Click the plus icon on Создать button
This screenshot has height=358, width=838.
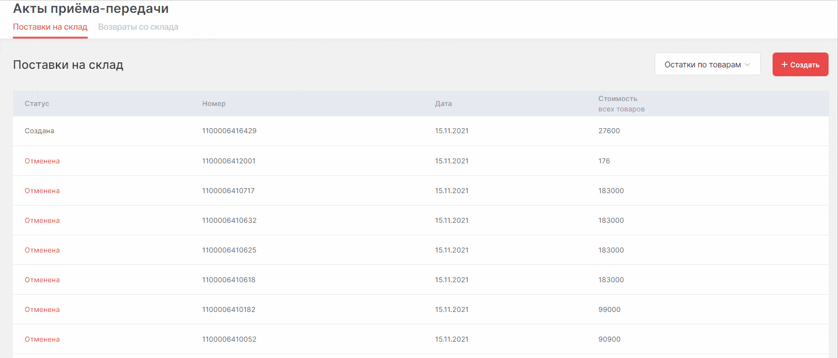click(x=784, y=64)
